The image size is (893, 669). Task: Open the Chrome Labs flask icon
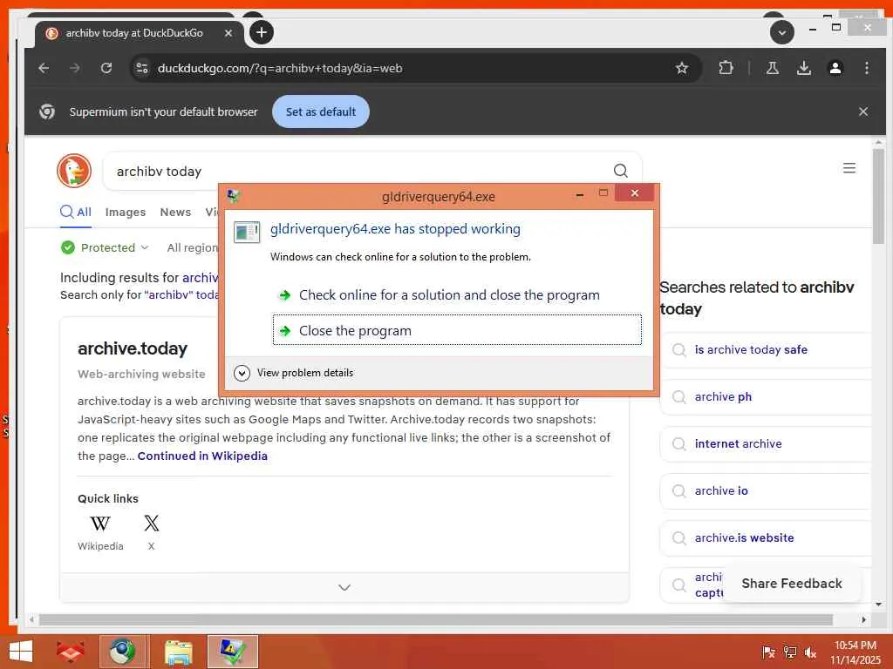pos(773,68)
